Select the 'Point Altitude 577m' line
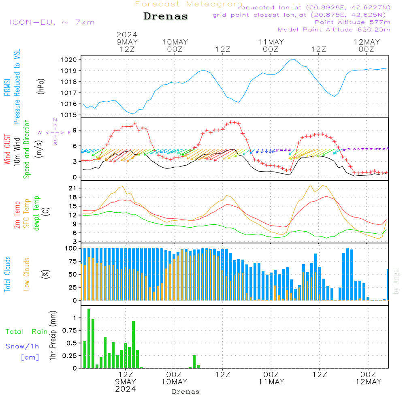 click(353, 22)
